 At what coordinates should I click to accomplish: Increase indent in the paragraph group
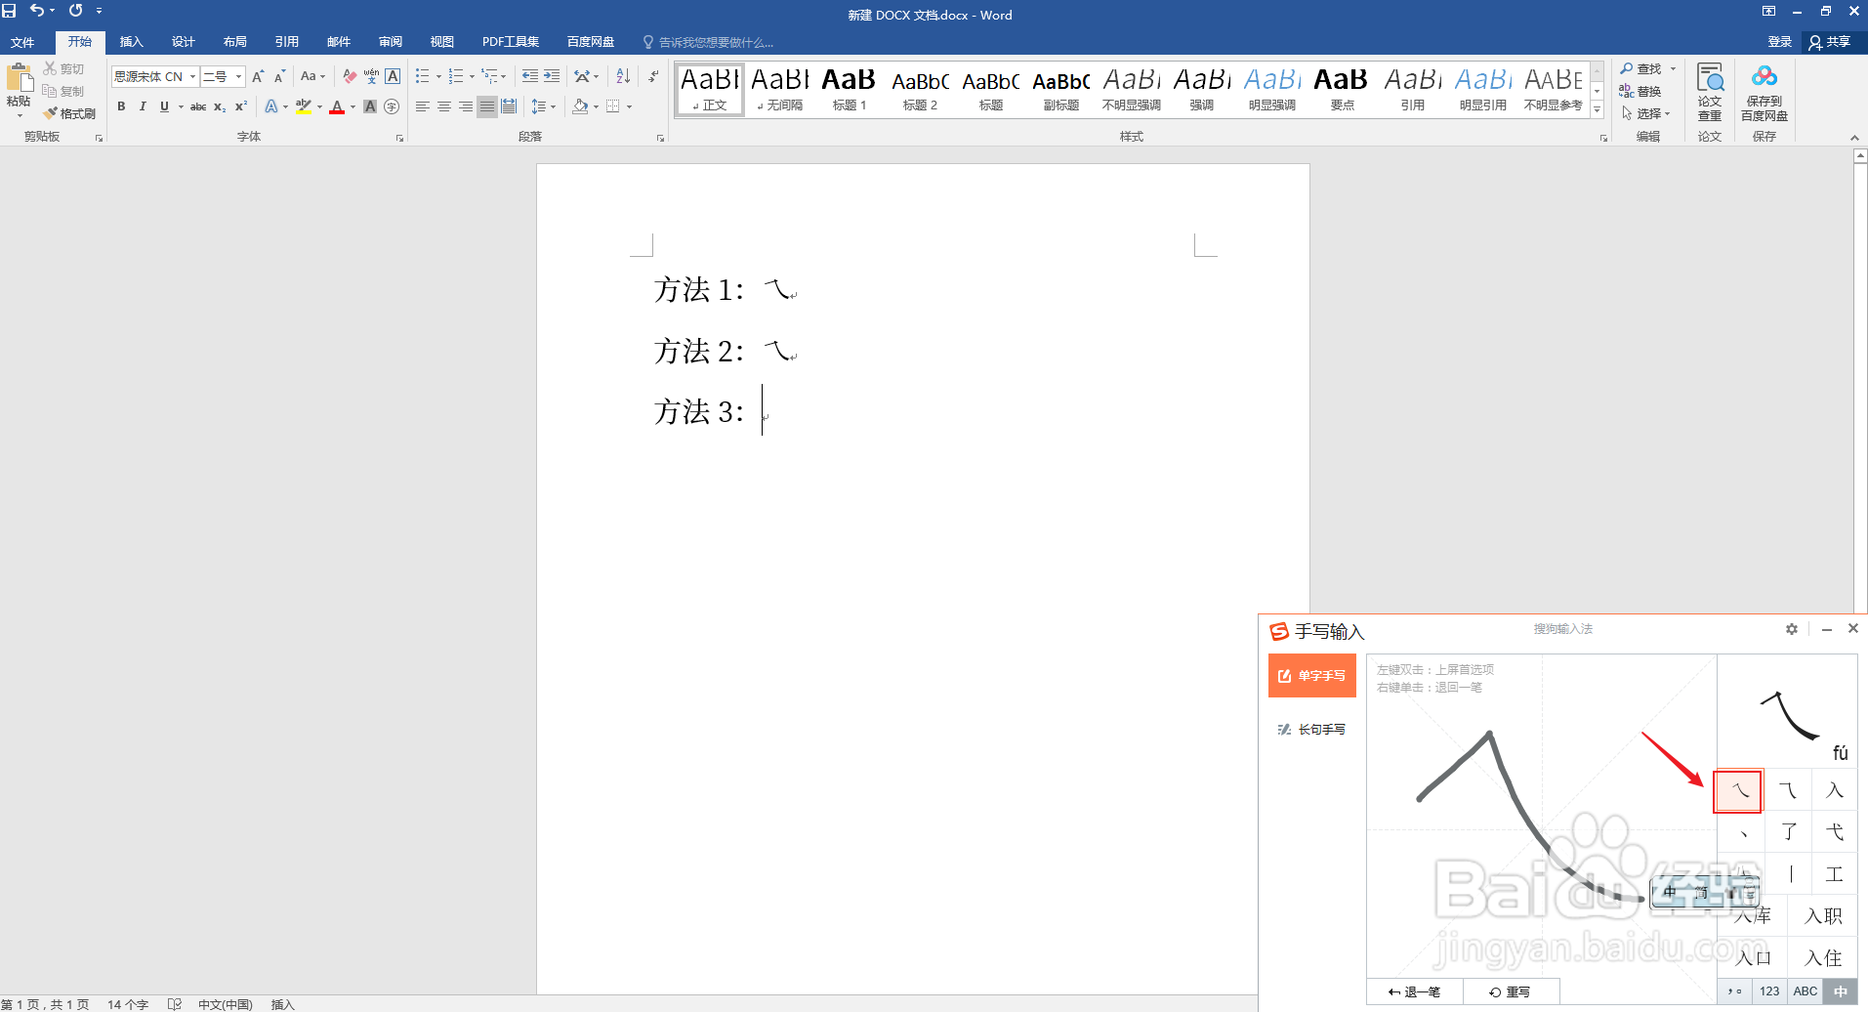(552, 76)
